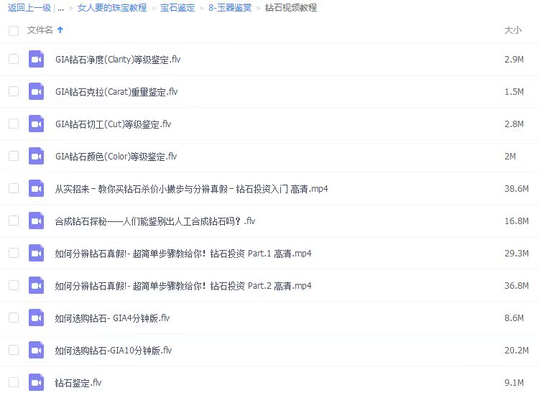Open 如何分辨钻石真假 Part.1 高清.mp4
Image resolution: width=539 pixels, height=398 pixels.
coord(183,254)
